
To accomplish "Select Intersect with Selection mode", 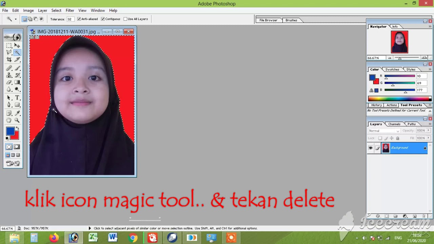I will [x=41, y=19].
